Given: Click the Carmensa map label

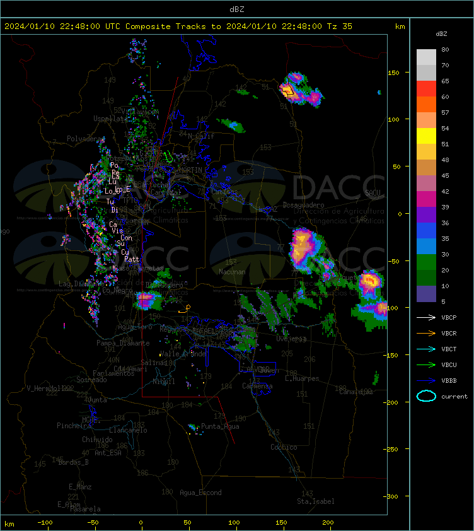Looking at the screenshot, I should (257, 386).
